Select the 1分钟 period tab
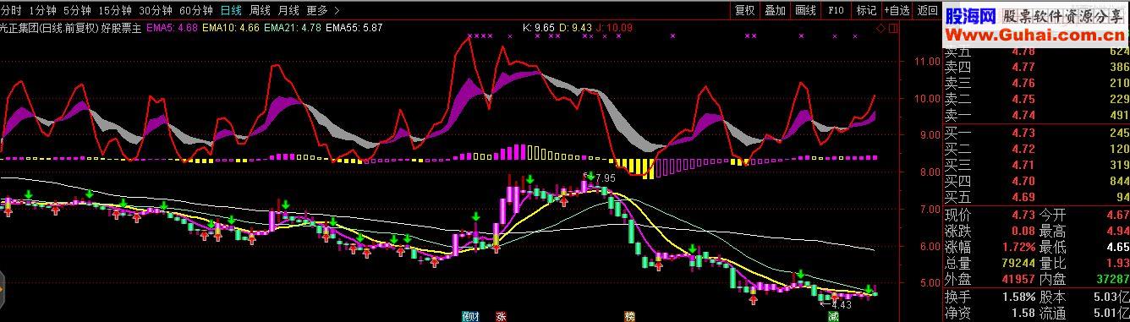This screenshot has width=1130, height=322. (42, 11)
